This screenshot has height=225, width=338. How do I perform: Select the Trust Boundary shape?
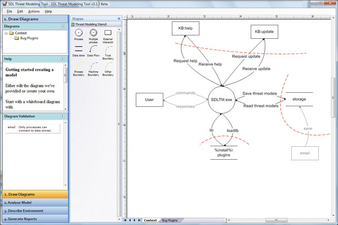[x=108, y=53]
